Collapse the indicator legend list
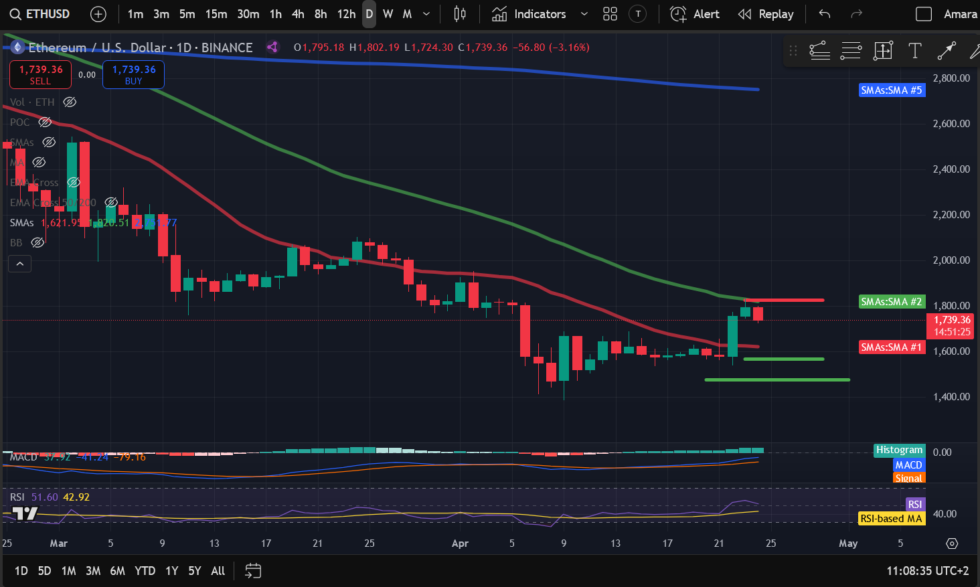The height and width of the screenshot is (587, 980). [x=20, y=264]
